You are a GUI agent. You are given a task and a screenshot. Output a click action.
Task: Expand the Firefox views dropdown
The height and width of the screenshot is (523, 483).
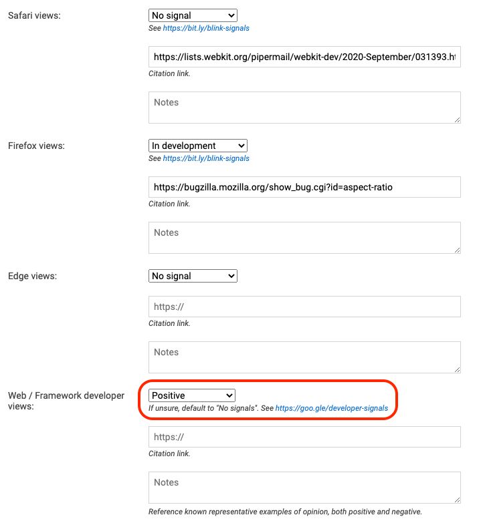(x=198, y=146)
